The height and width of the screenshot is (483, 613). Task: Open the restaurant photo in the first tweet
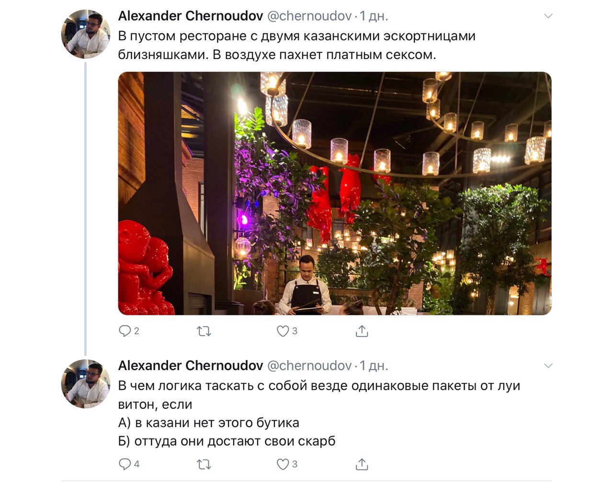335,193
